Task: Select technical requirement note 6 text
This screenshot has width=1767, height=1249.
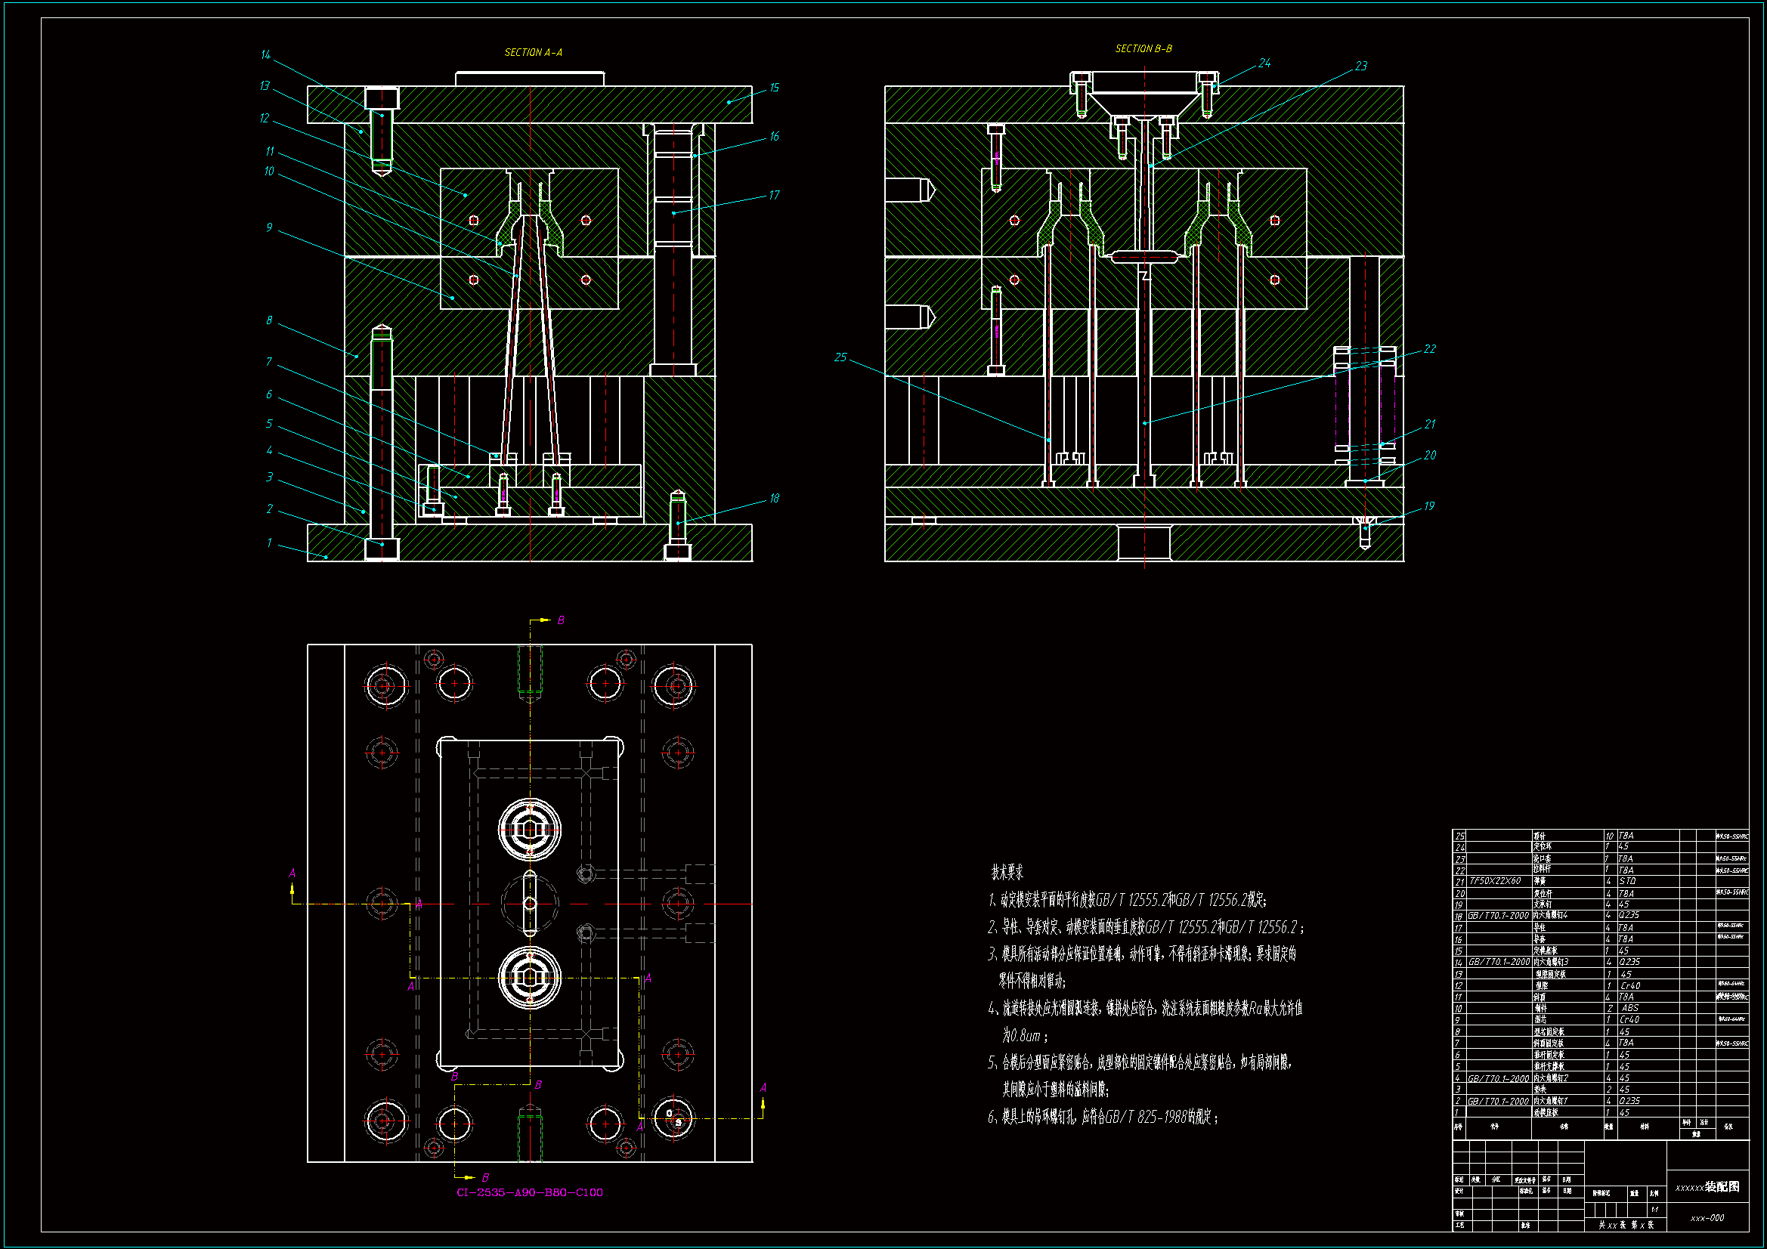Action: [1102, 1117]
